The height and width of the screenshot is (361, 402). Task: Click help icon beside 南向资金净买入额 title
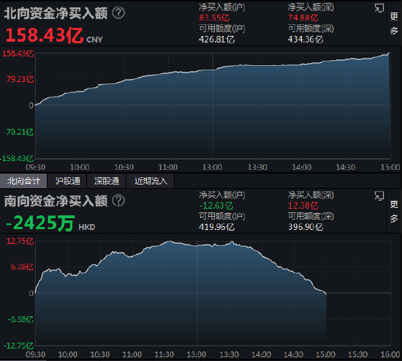pyautogui.click(x=118, y=201)
